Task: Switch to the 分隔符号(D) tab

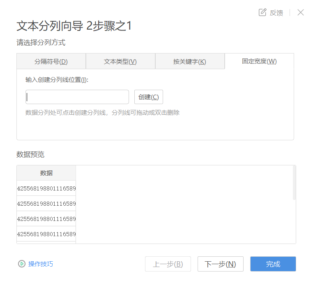Action: coord(51,61)
